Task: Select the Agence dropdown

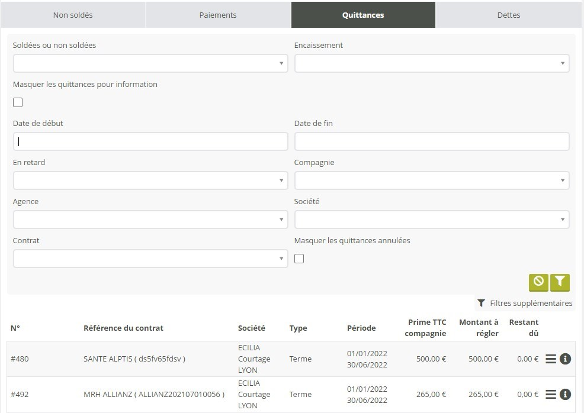Action: [x=150, y=220]
